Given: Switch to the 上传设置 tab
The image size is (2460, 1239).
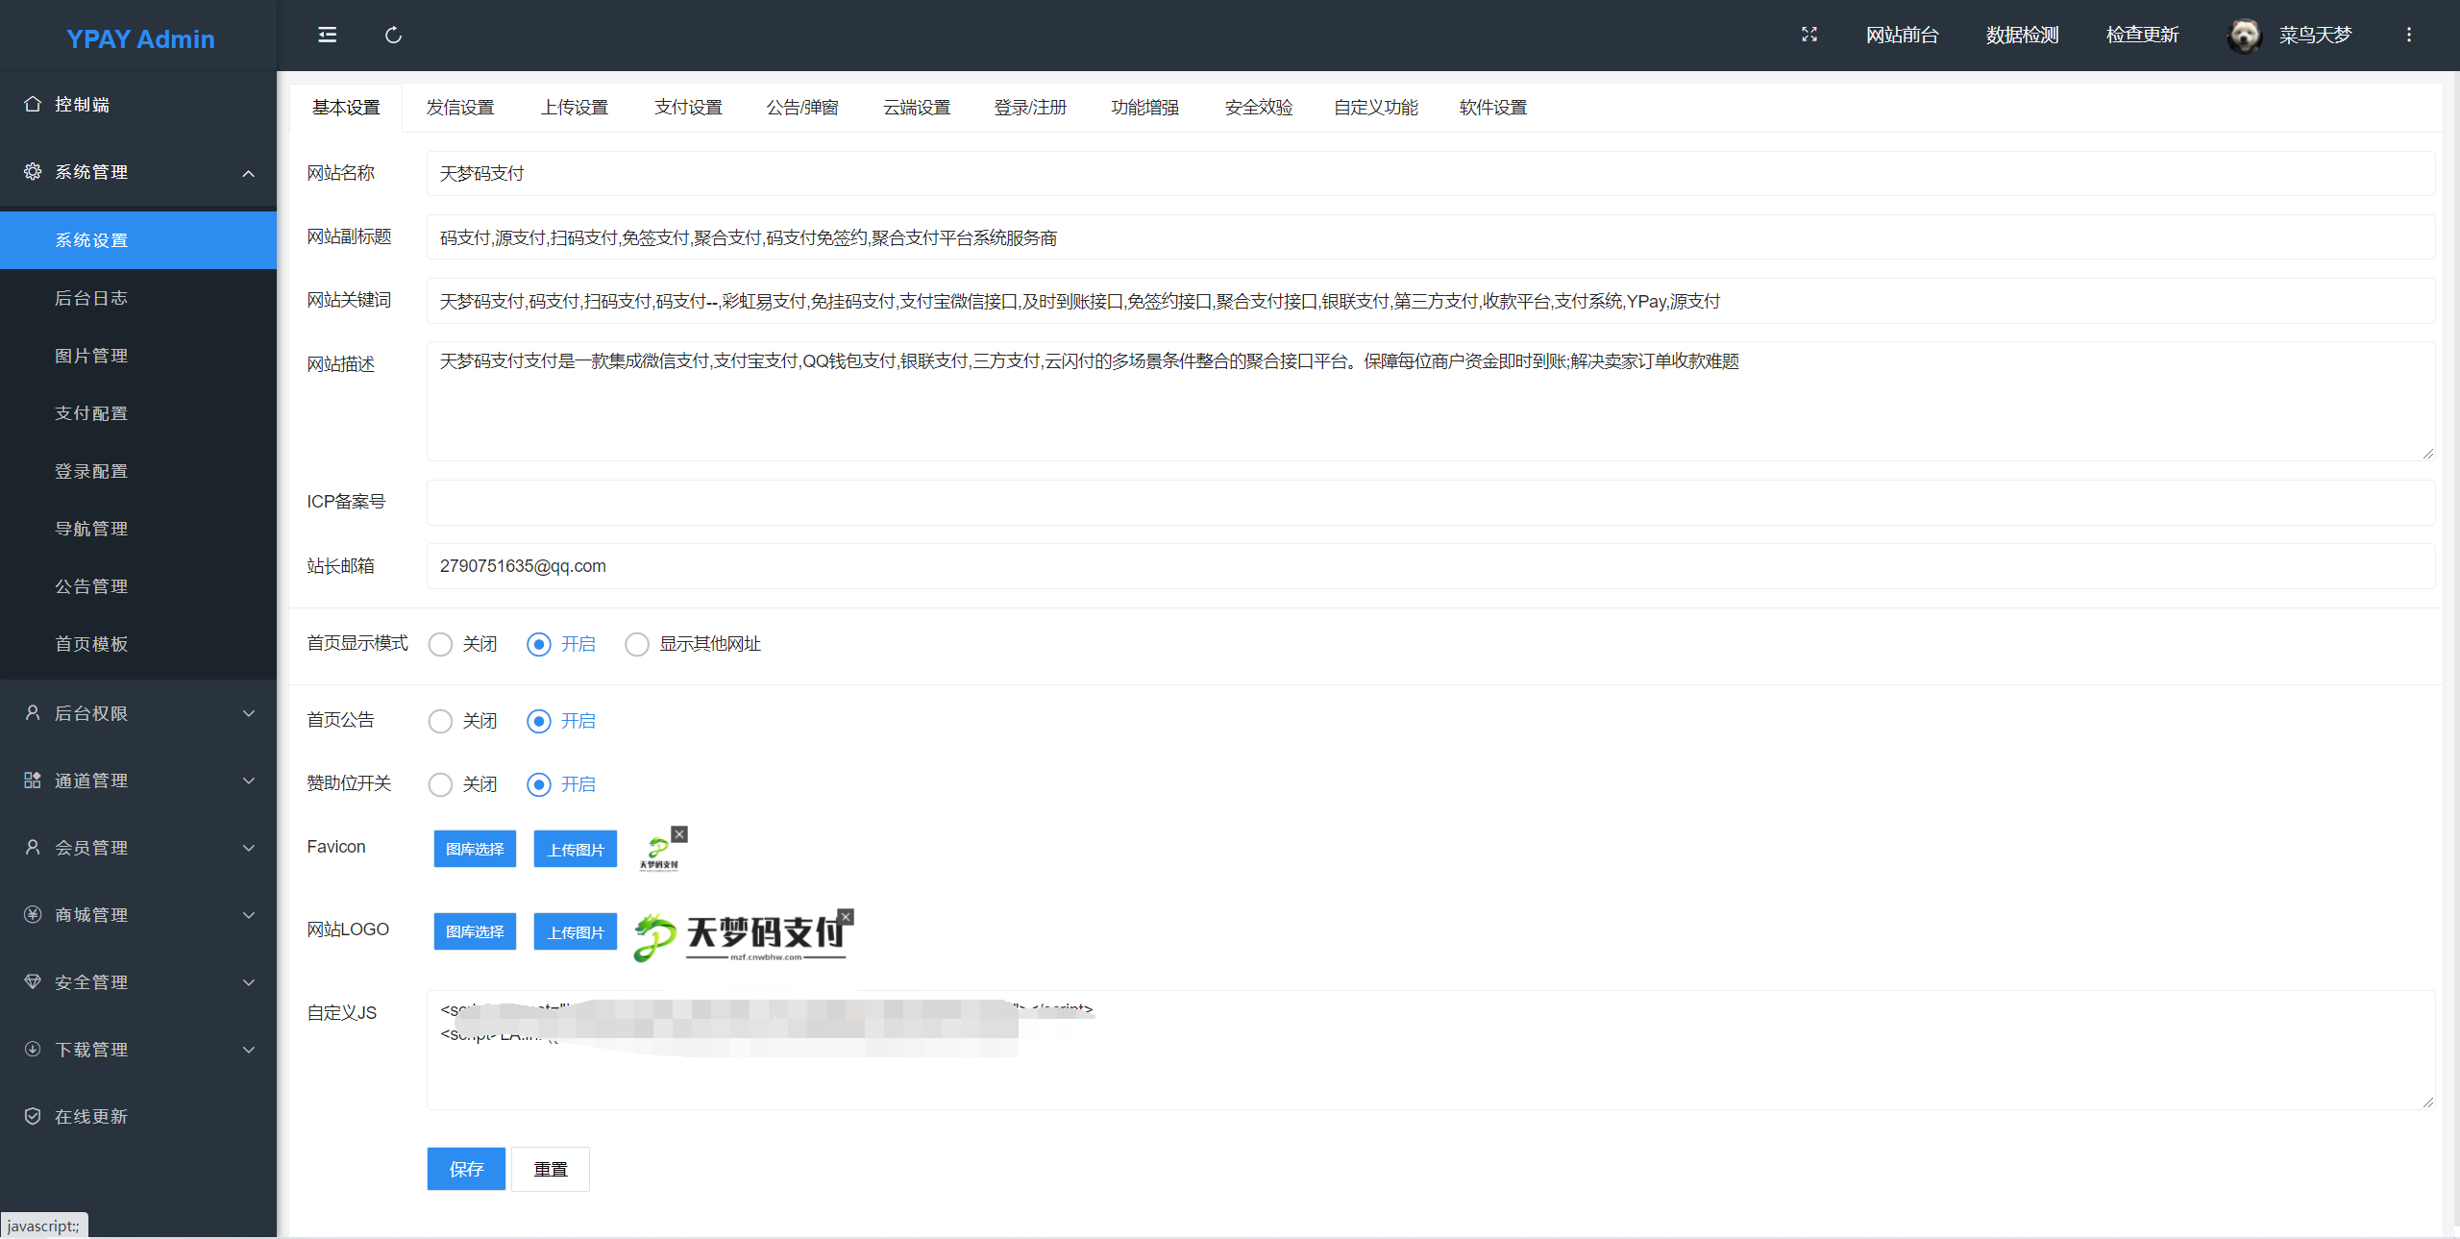Looking at the screenshot, I should [x=575, y=108].
